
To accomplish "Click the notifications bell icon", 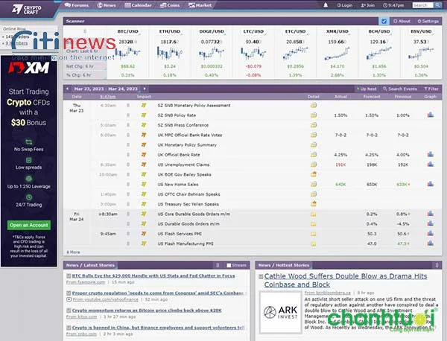I will [326, 5].
